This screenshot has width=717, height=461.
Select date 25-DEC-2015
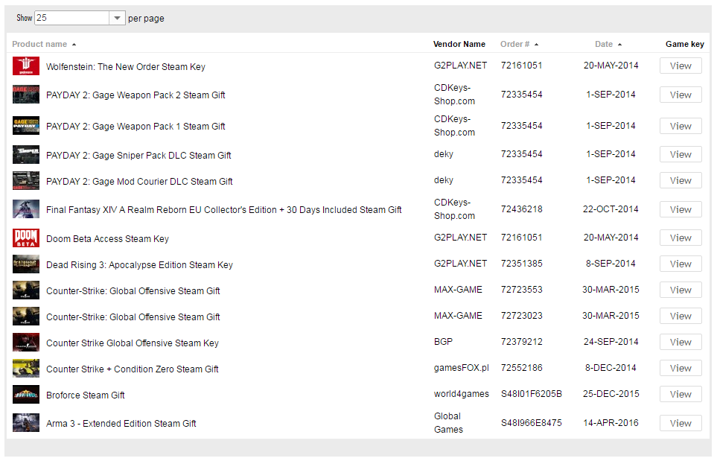[611, 394]
